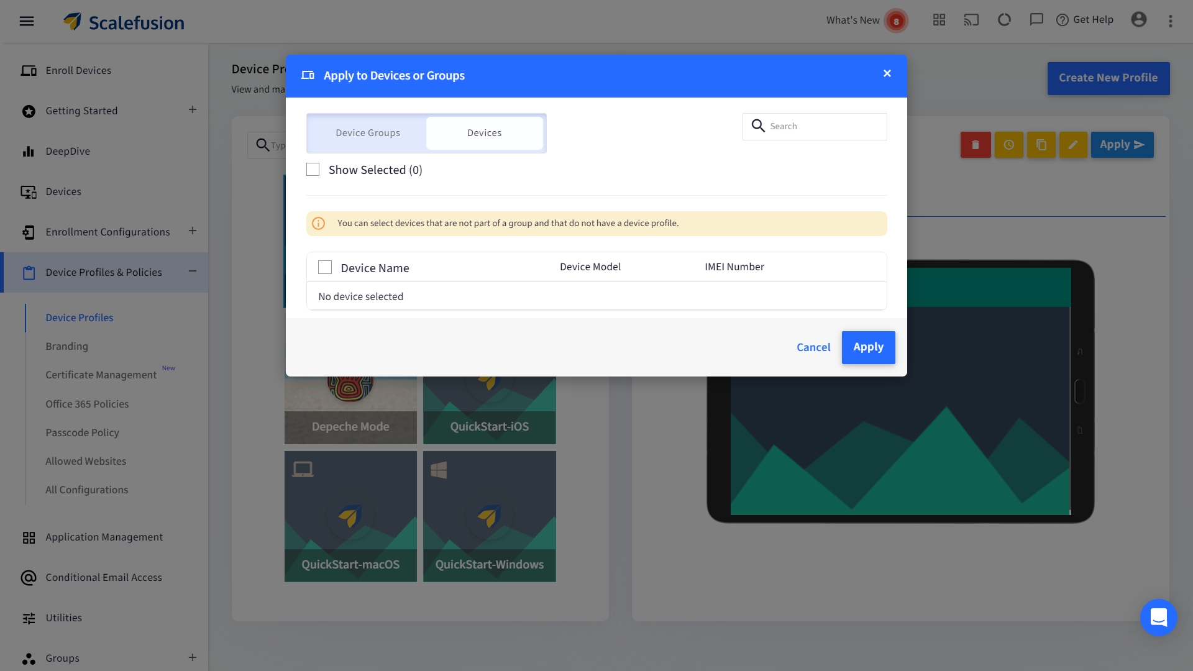This screenshot has width=1193, height=671.
Task: Open Devices in sidebar
Action: point(63,192)
